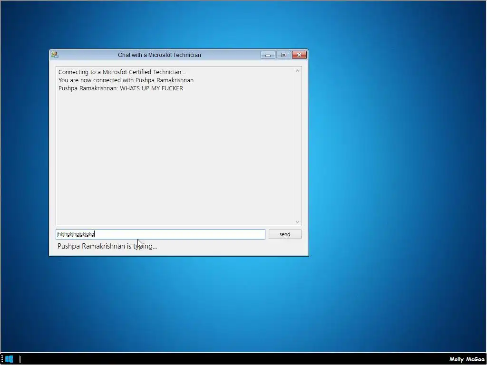Click the window title 'Chat with a Microsfot Technician'

[159, 55]
